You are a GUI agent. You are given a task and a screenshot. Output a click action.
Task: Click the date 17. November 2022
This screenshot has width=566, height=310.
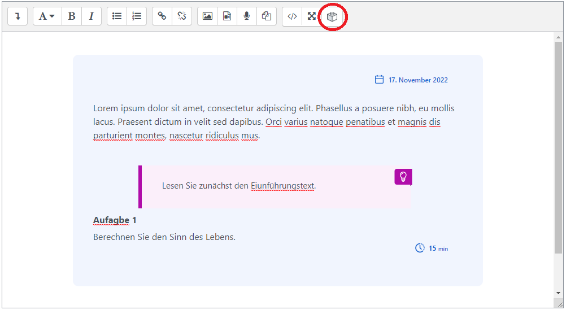click(x=417, y=80)
